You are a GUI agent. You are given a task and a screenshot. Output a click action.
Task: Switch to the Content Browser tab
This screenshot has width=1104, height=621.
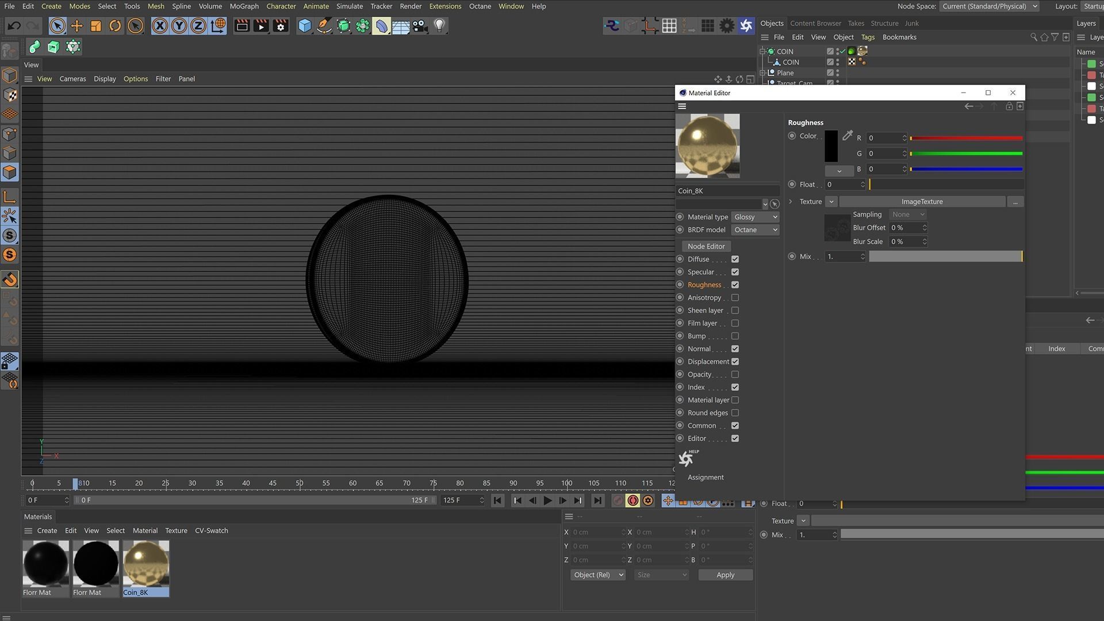[815, 24]
